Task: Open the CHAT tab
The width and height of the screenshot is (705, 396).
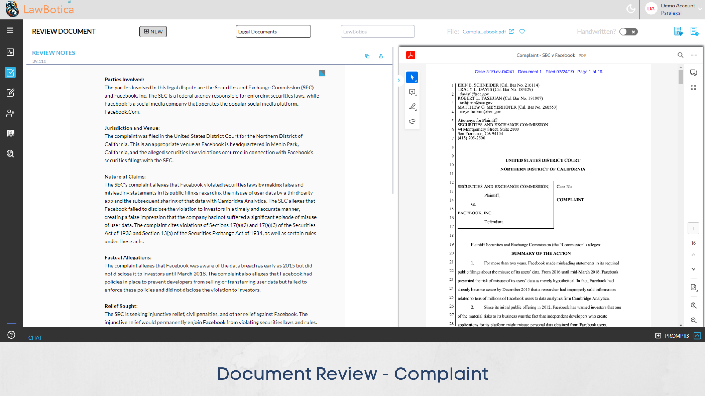Action: [x=35, y=337]
